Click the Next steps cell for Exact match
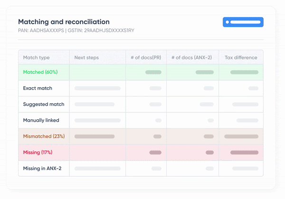 tap(97, 89)
